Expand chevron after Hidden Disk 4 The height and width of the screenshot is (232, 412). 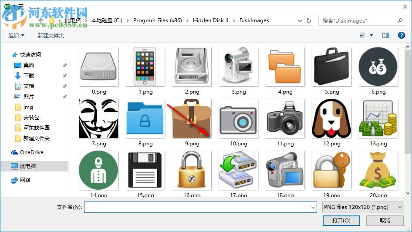click(234, 20)
